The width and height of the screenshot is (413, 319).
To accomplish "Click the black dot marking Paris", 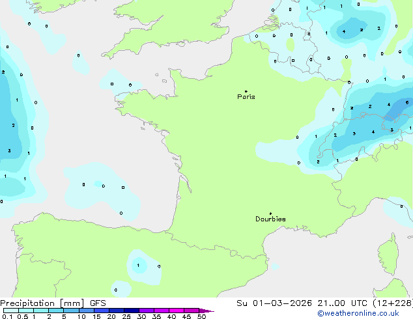I will click(246, 91).
